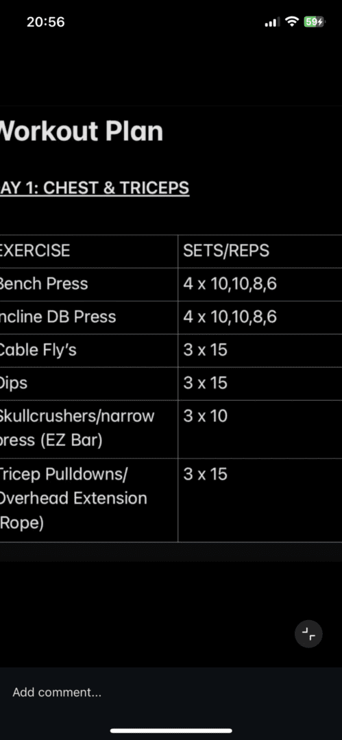The height and width of the screenshot is (740, 342).
Task: Select the Dips exercise cell
Action: pos(89,383)
